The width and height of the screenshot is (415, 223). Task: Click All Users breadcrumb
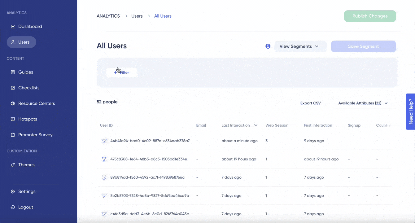coord(163,16)
